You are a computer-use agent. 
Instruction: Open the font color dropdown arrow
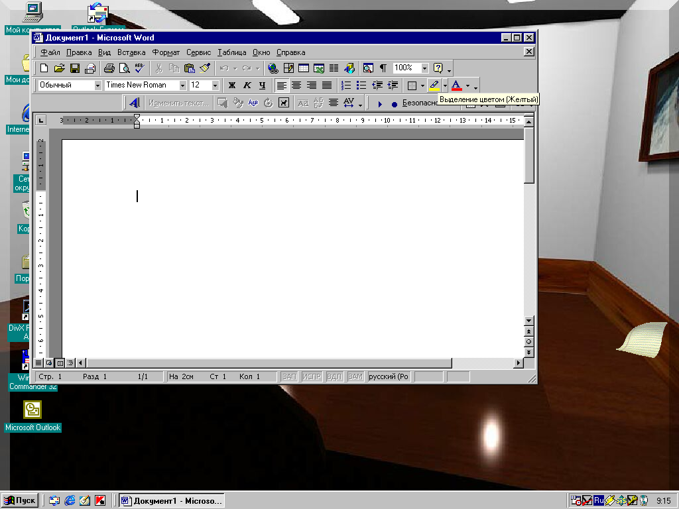tap(467, 85)
